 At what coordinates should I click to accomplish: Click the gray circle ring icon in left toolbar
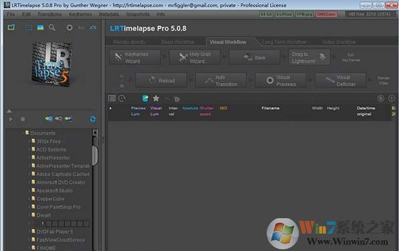pyautogui.click(x=70, y=27)
